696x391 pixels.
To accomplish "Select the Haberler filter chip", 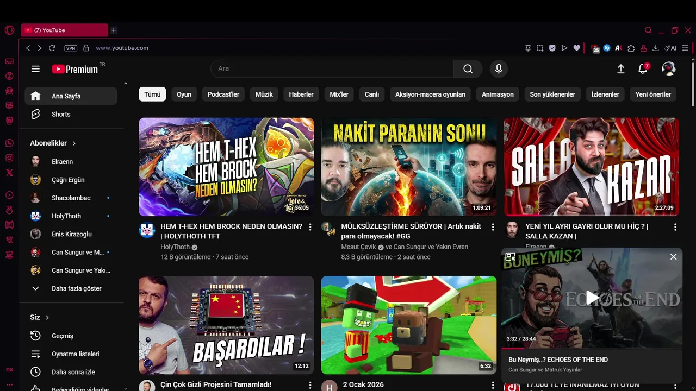I will click(301, 94).
